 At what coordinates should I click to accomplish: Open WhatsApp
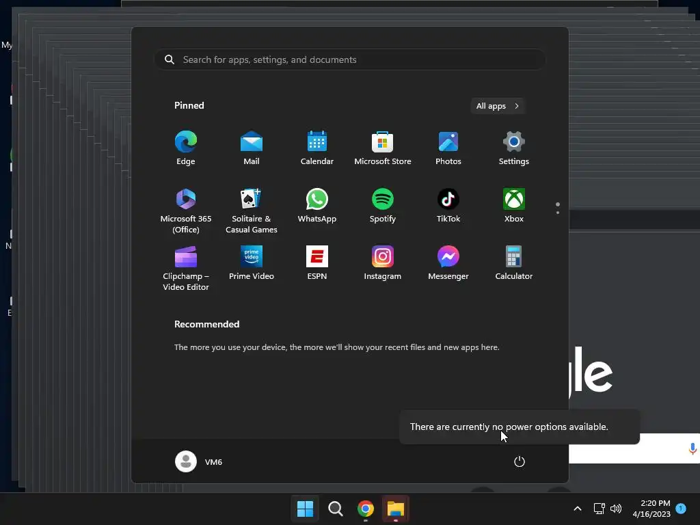point(317,205)
